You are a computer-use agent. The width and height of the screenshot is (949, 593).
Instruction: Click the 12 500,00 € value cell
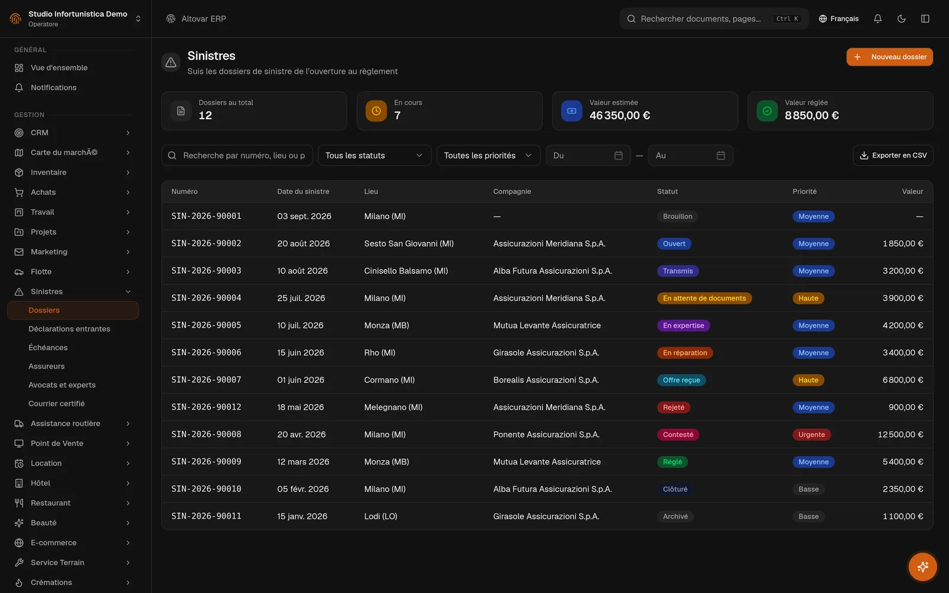900,435
